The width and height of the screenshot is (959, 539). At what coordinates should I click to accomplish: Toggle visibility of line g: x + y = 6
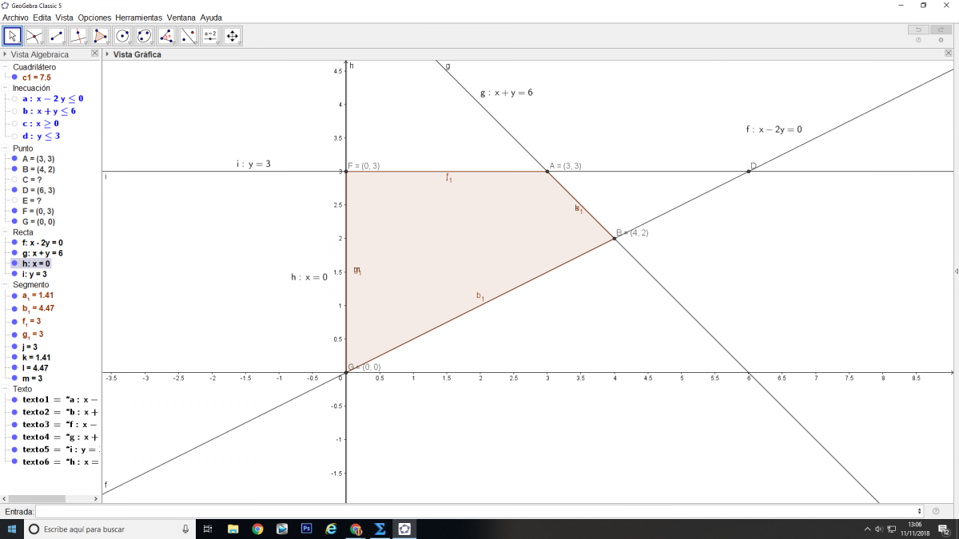click(14, 253)
